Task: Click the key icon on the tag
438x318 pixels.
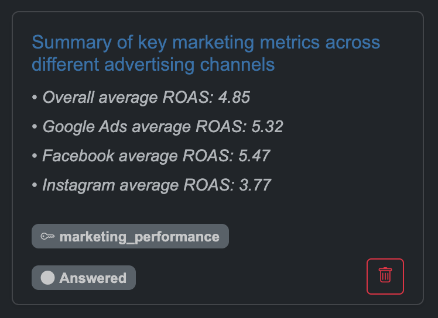Action: click(x=47, y=237)
